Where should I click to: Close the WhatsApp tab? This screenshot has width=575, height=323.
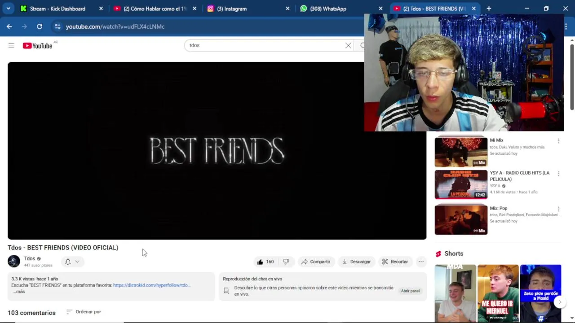click(x=380, y=9)
